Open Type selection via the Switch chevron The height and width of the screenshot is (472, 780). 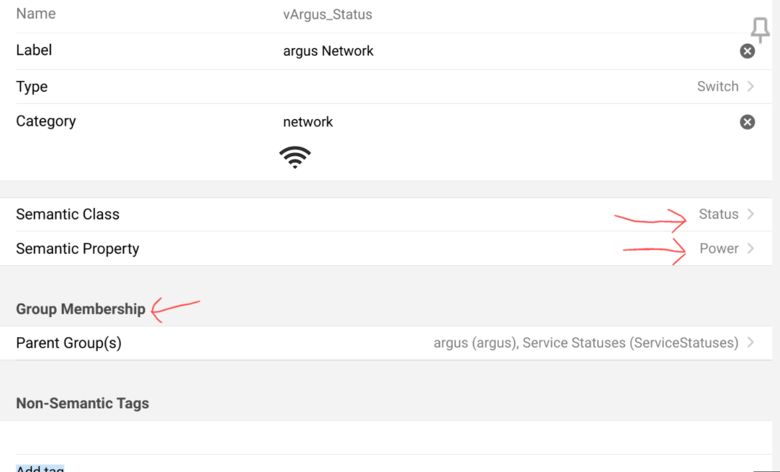(751, 86)
